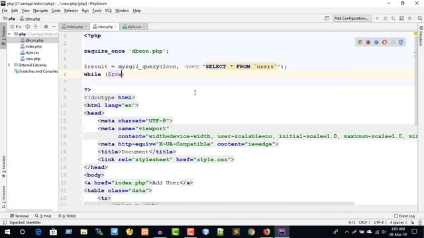Toggle tool window bars icon in status bar
Screen dimensions: 424x238
pyautogui.click(x=5, y=223)
